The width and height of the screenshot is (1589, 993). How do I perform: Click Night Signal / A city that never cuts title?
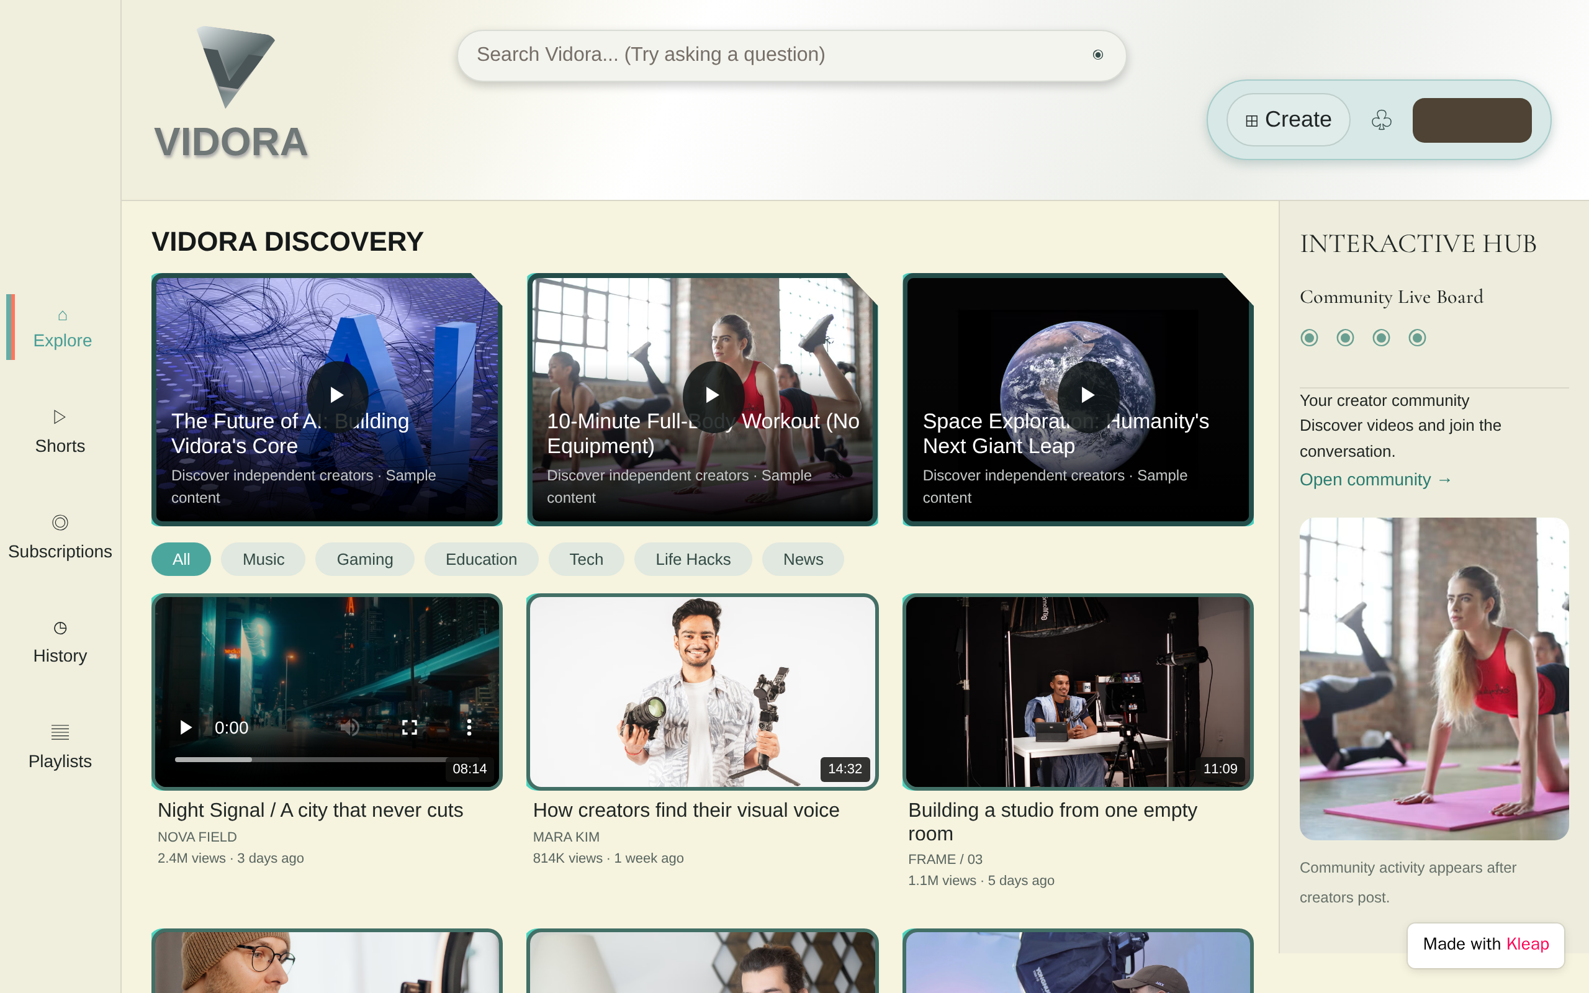(x=310, y=810)
